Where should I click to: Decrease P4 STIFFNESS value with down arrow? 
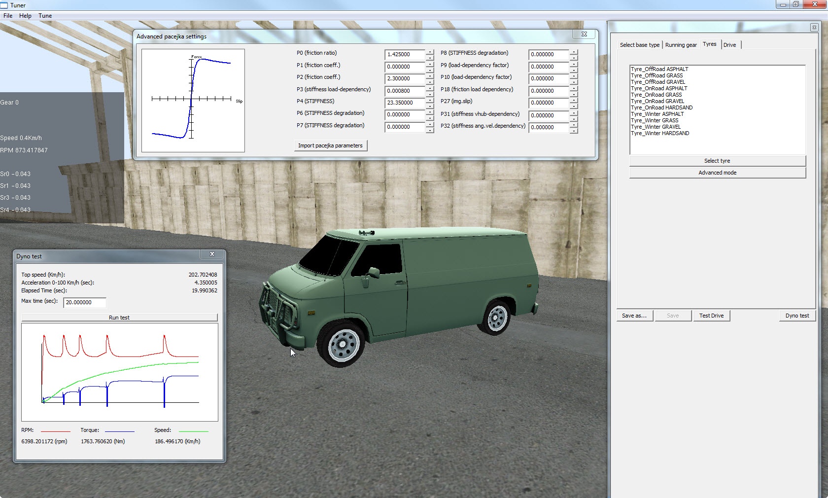click(430, 106)
